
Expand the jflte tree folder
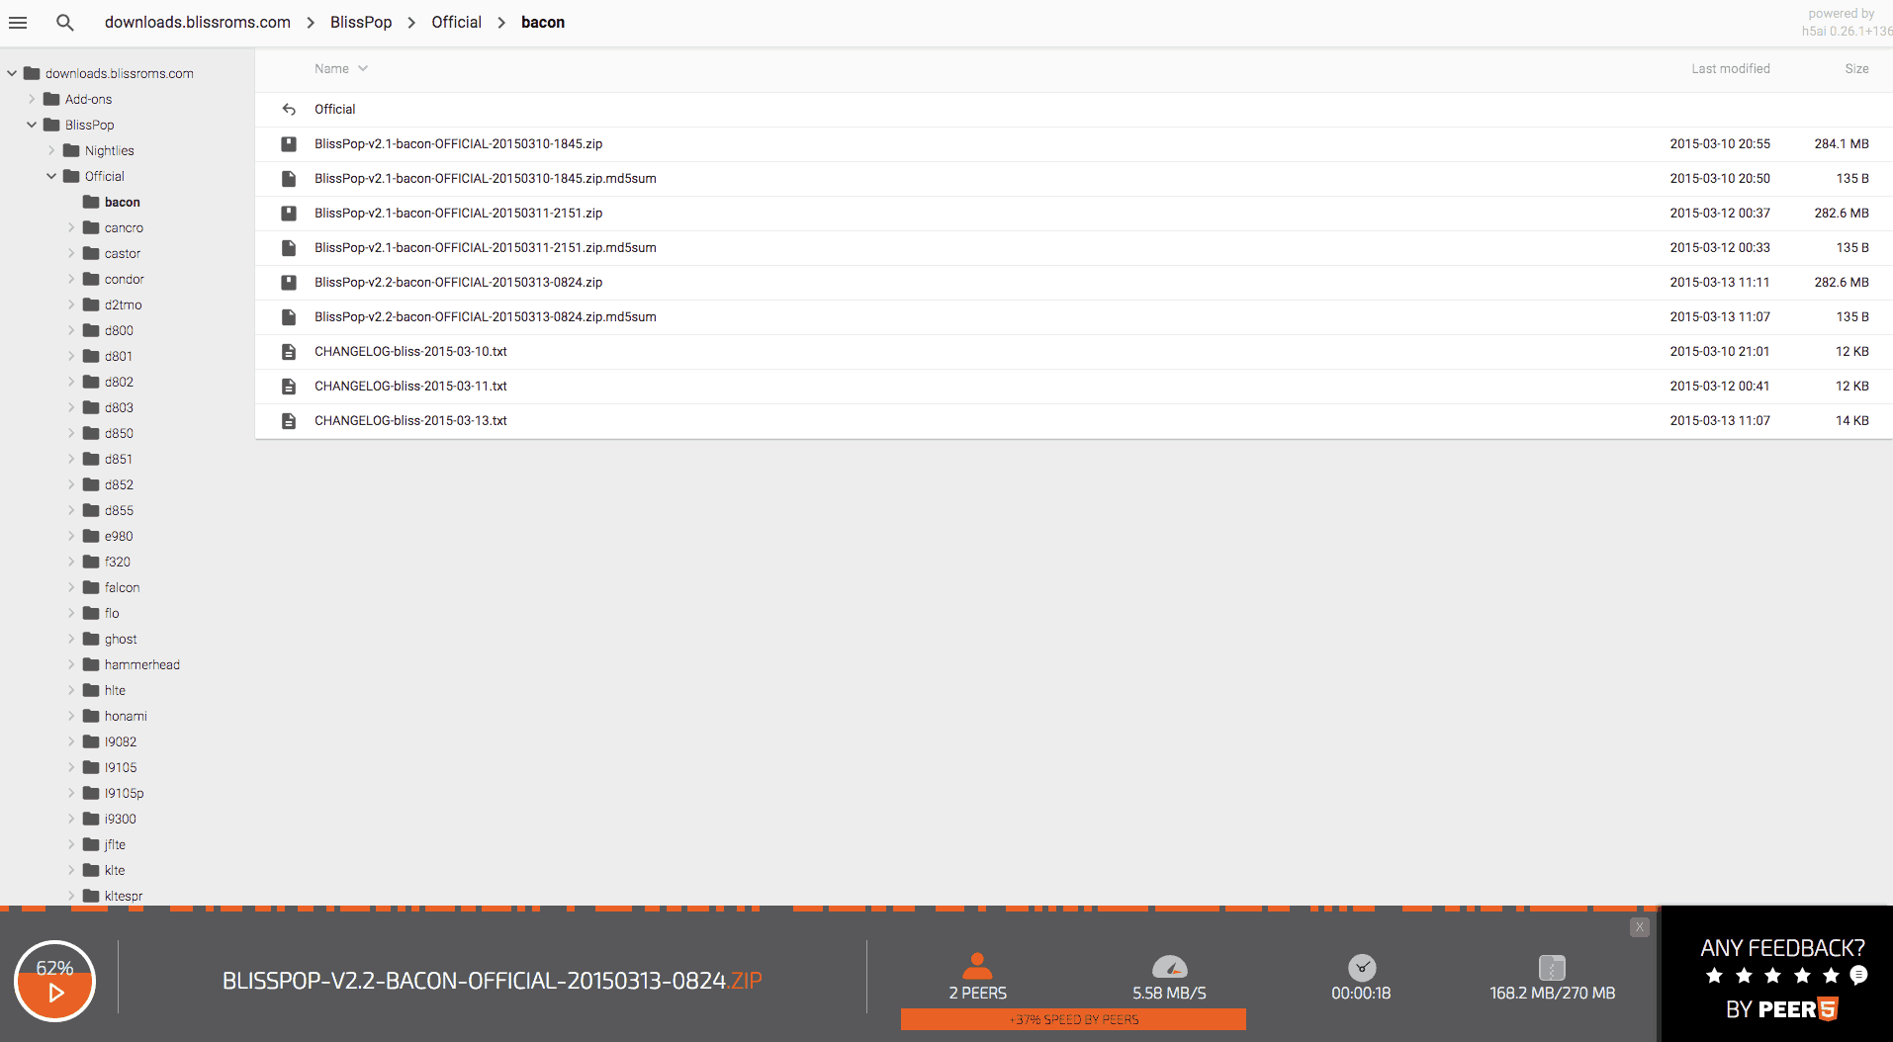(x=71, y=844)
